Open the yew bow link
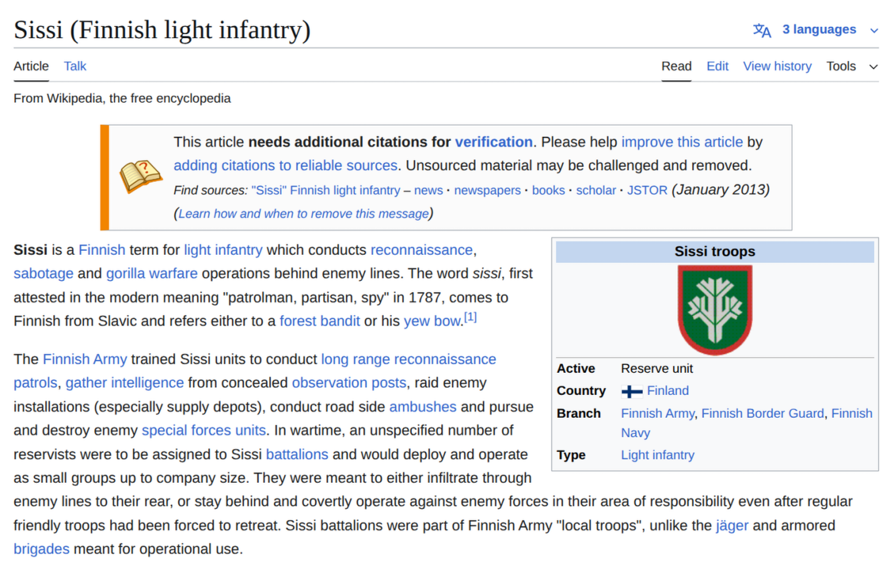The width and height of the screenshot is (894, 562). pos(432,321)
